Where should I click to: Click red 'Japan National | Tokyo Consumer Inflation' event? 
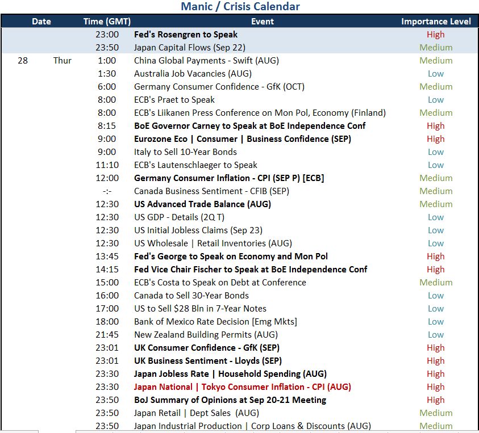pyautogui.click(x=243, y=387)
